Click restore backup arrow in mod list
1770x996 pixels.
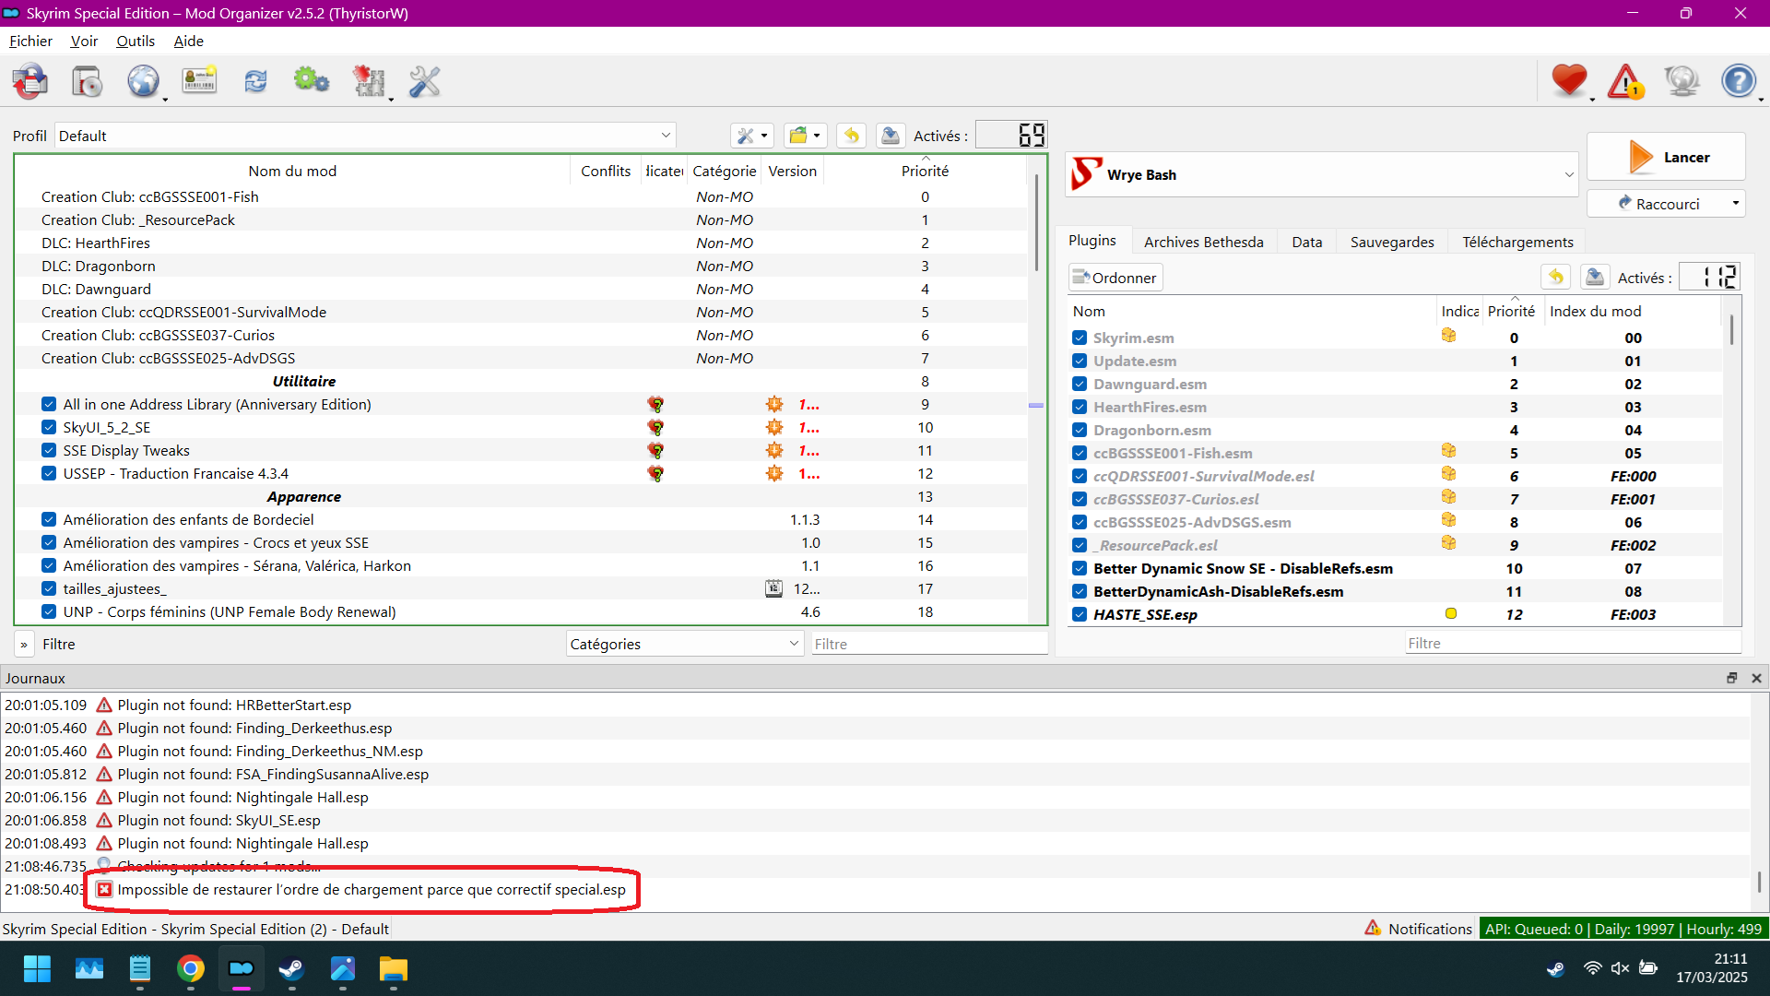pos(851,136)
